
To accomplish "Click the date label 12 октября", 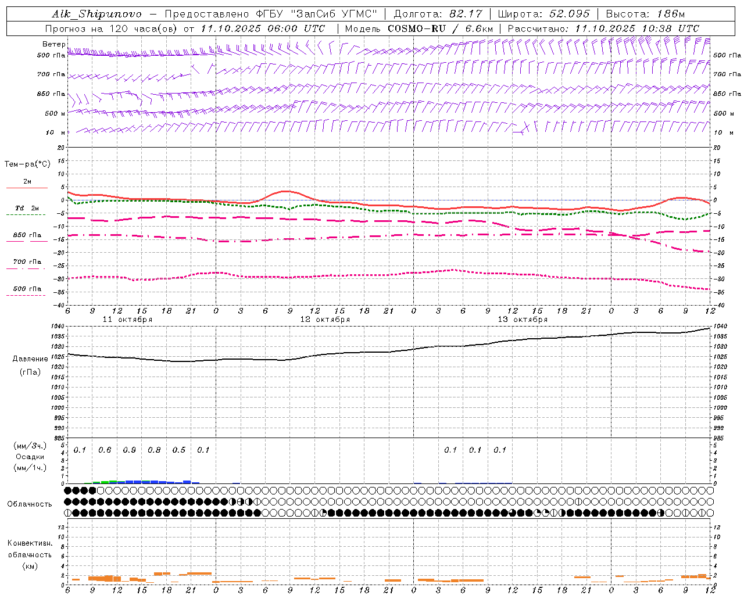I will click(325, 320).
